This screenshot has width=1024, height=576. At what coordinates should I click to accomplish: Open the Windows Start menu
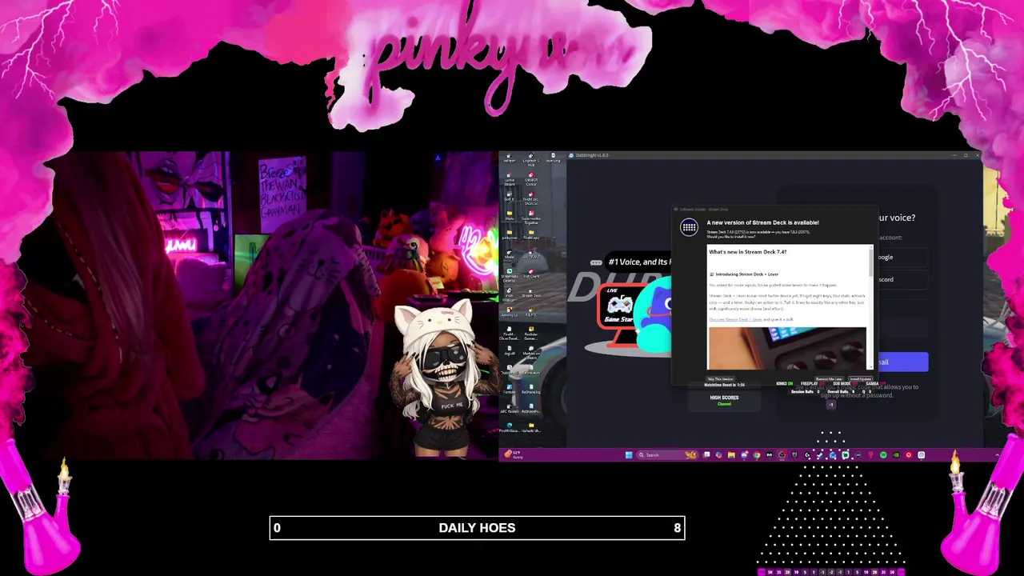(x=629, y=454)
